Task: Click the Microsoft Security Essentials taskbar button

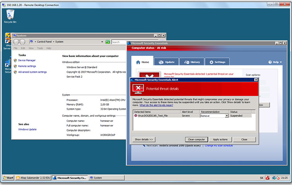Action: tap(70, 178)
